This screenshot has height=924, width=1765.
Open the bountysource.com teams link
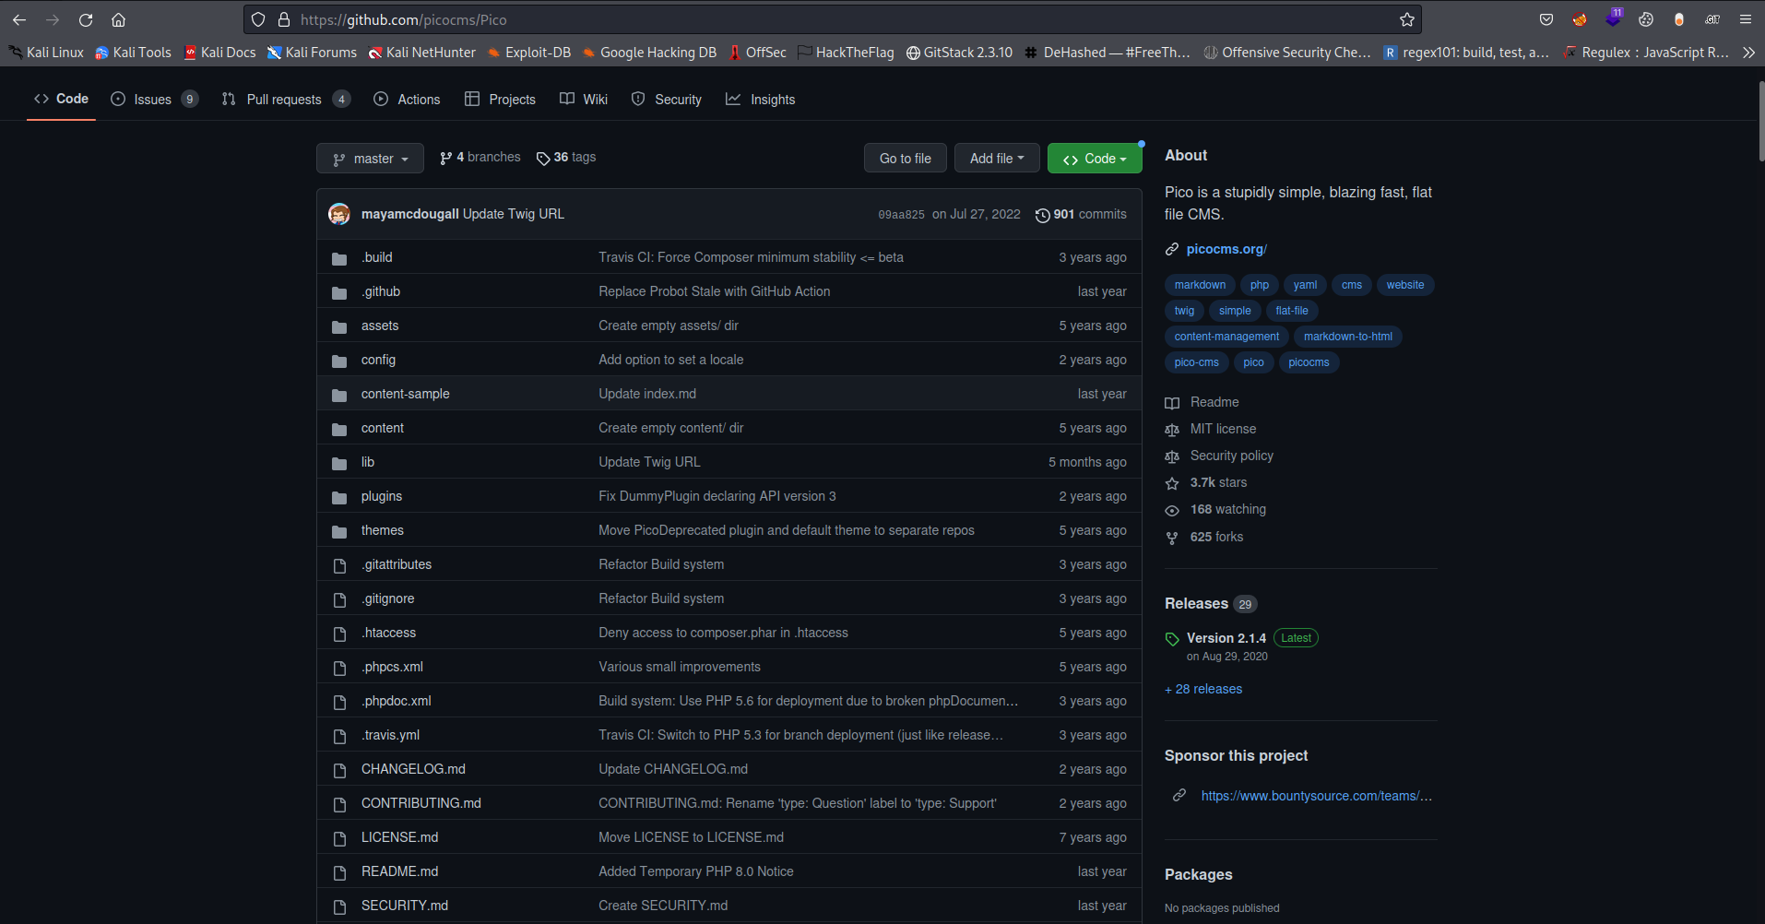point(1317,796)
